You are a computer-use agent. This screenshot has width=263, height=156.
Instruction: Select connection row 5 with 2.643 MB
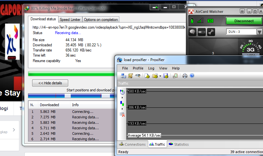tap(72, 133)
